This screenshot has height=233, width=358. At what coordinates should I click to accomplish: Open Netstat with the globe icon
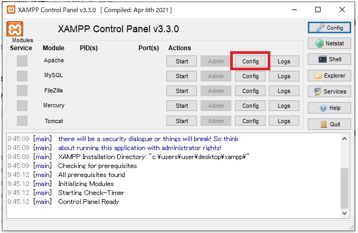pos(329,43)
